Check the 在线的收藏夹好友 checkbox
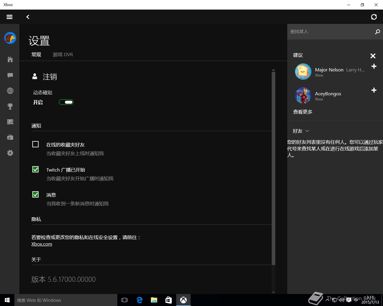This screenshot has height=306, width=383. click(x=35, y=144)
